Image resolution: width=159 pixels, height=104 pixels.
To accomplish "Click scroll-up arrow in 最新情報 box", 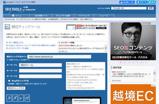I will click(154, 71).
